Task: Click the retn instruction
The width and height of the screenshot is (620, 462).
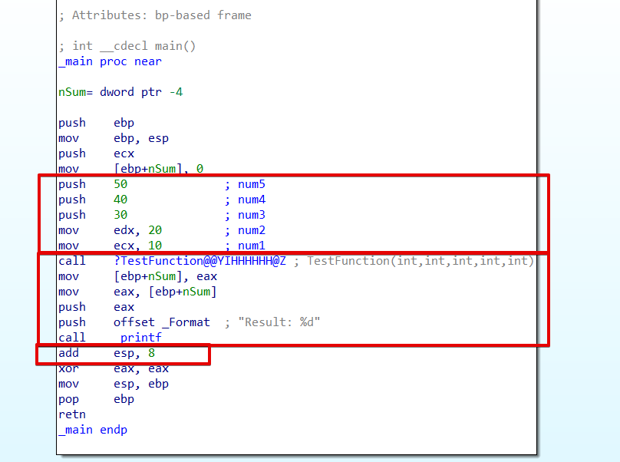Action: 72,414
